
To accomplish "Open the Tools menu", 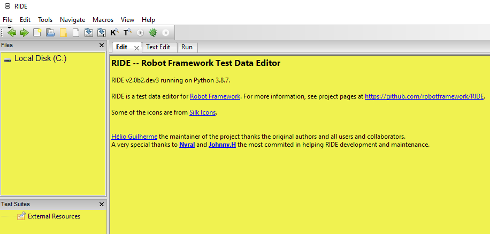I will click(45, 20).
